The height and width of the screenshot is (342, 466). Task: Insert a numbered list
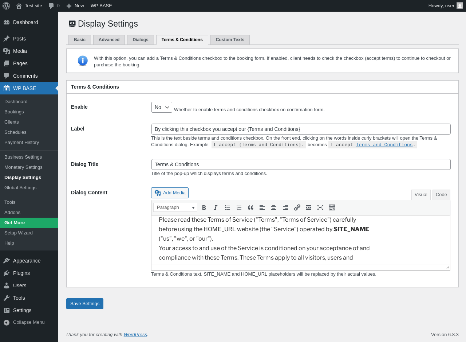tap(239, 207)
